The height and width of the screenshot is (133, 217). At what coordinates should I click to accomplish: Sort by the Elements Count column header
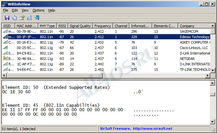coord(165,26)
